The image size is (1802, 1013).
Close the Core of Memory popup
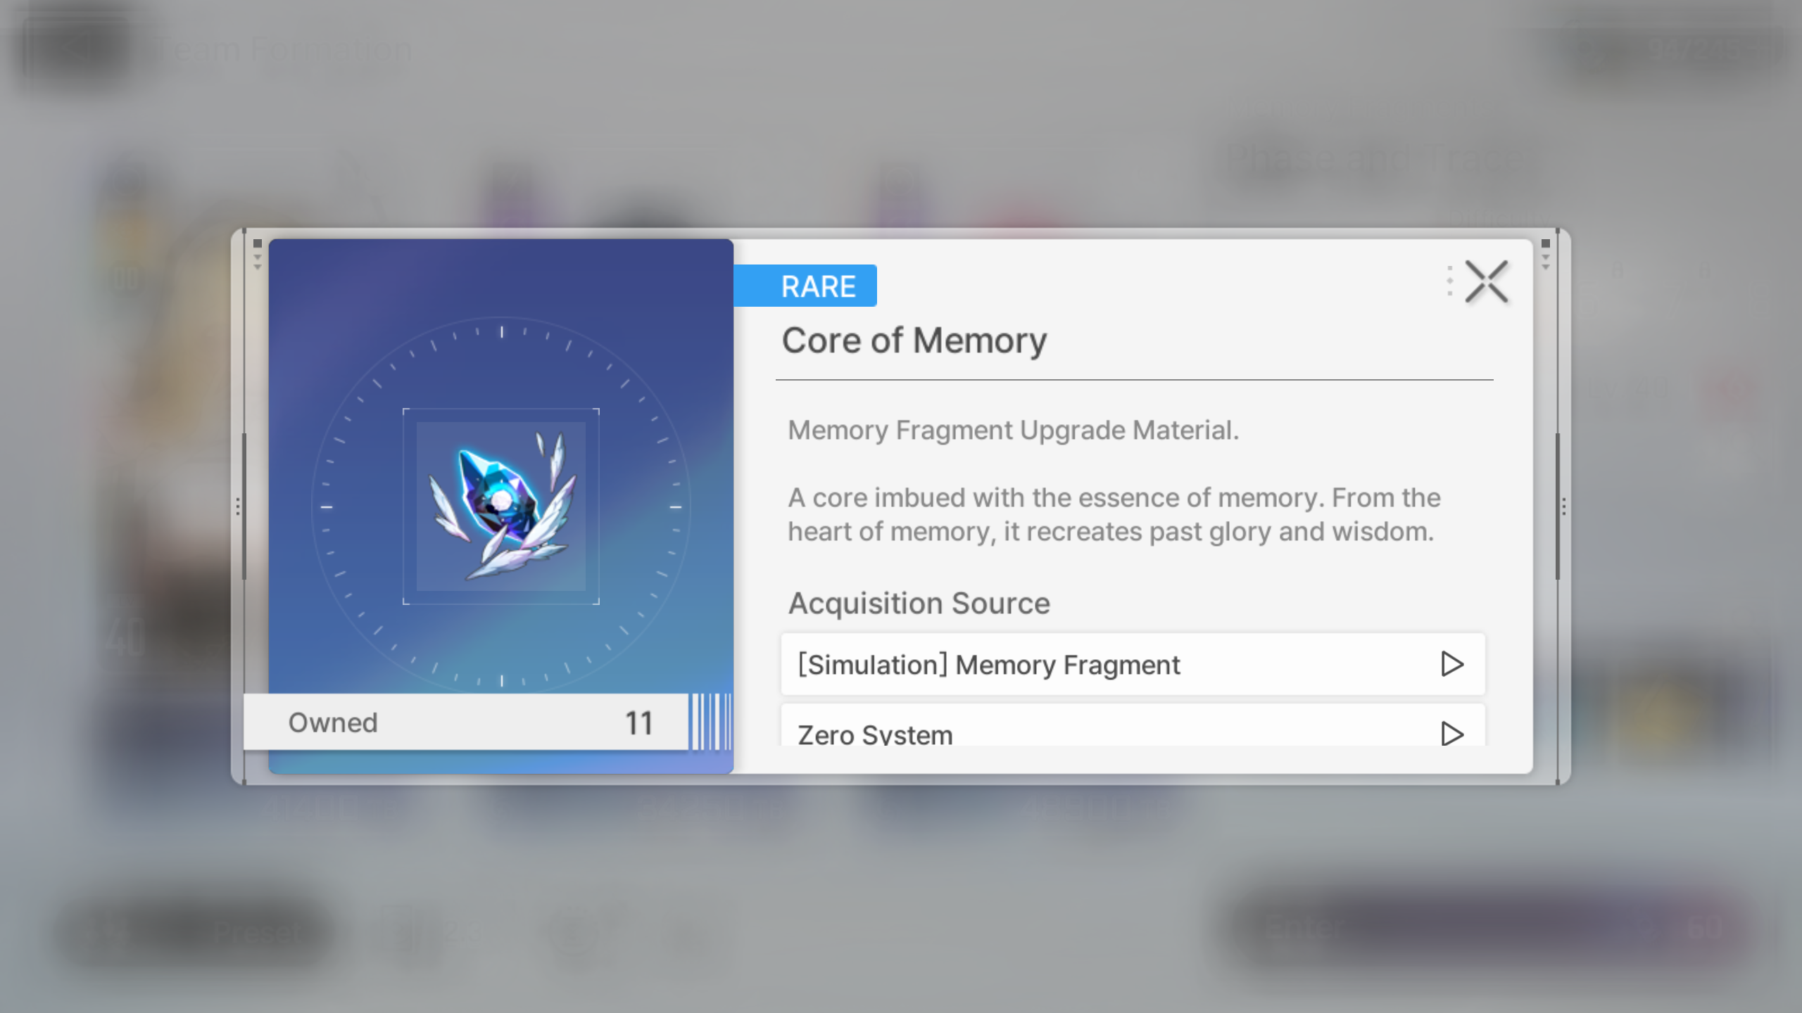point(1487,282)
